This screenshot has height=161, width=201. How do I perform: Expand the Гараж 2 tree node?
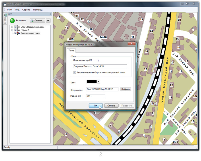coord(12,30)
